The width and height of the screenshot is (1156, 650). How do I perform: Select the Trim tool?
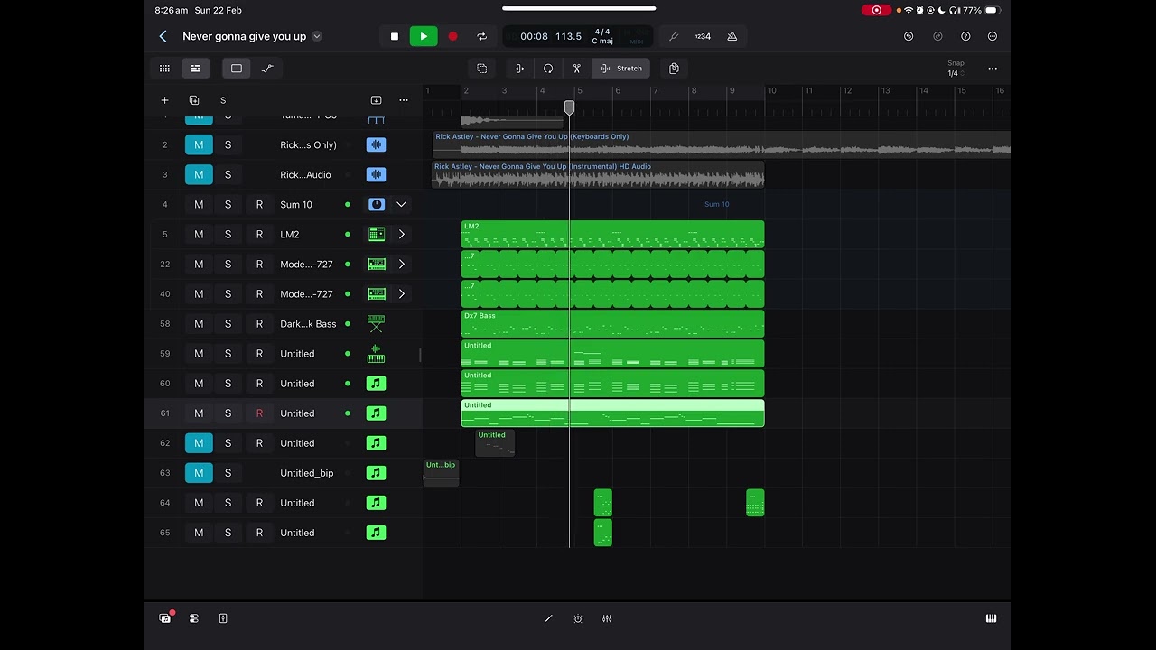pos(519,69)
